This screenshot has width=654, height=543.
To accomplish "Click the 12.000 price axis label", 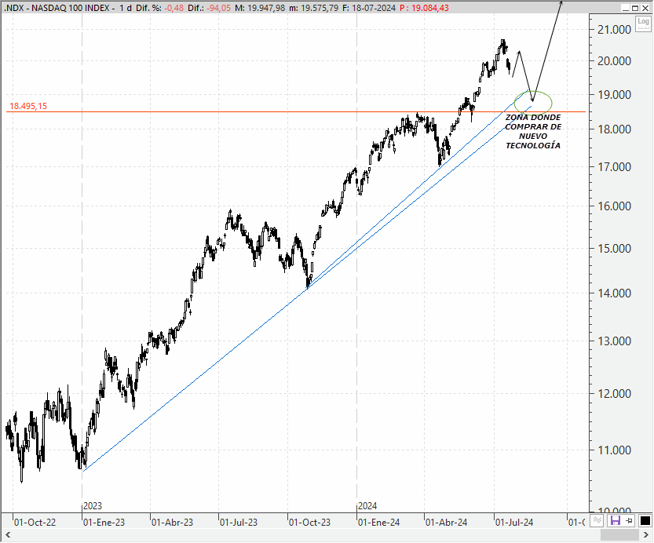I will click(x=615, y=394).
